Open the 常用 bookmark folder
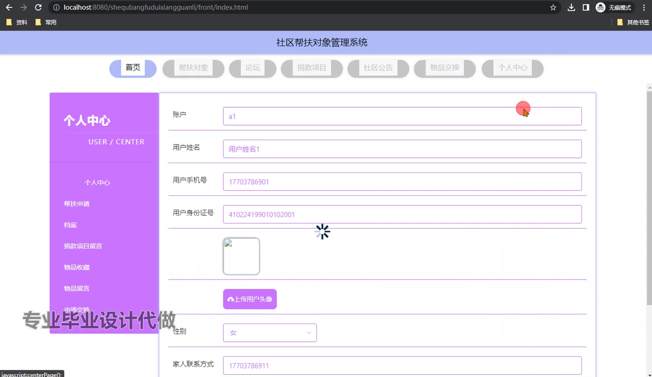 (46, 22)
